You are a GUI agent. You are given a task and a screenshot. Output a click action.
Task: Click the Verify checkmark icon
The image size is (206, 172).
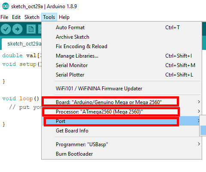6,29
